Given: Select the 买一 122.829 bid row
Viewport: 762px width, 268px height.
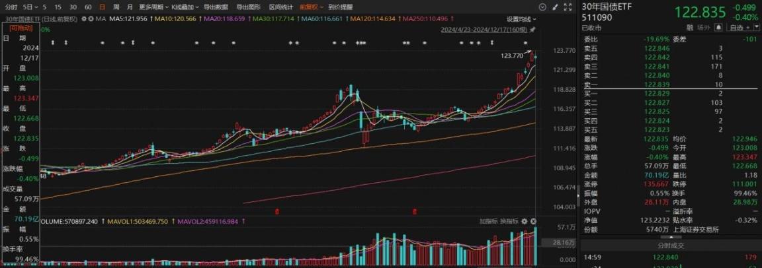Looking at the screenshot, I should point(671,93).
